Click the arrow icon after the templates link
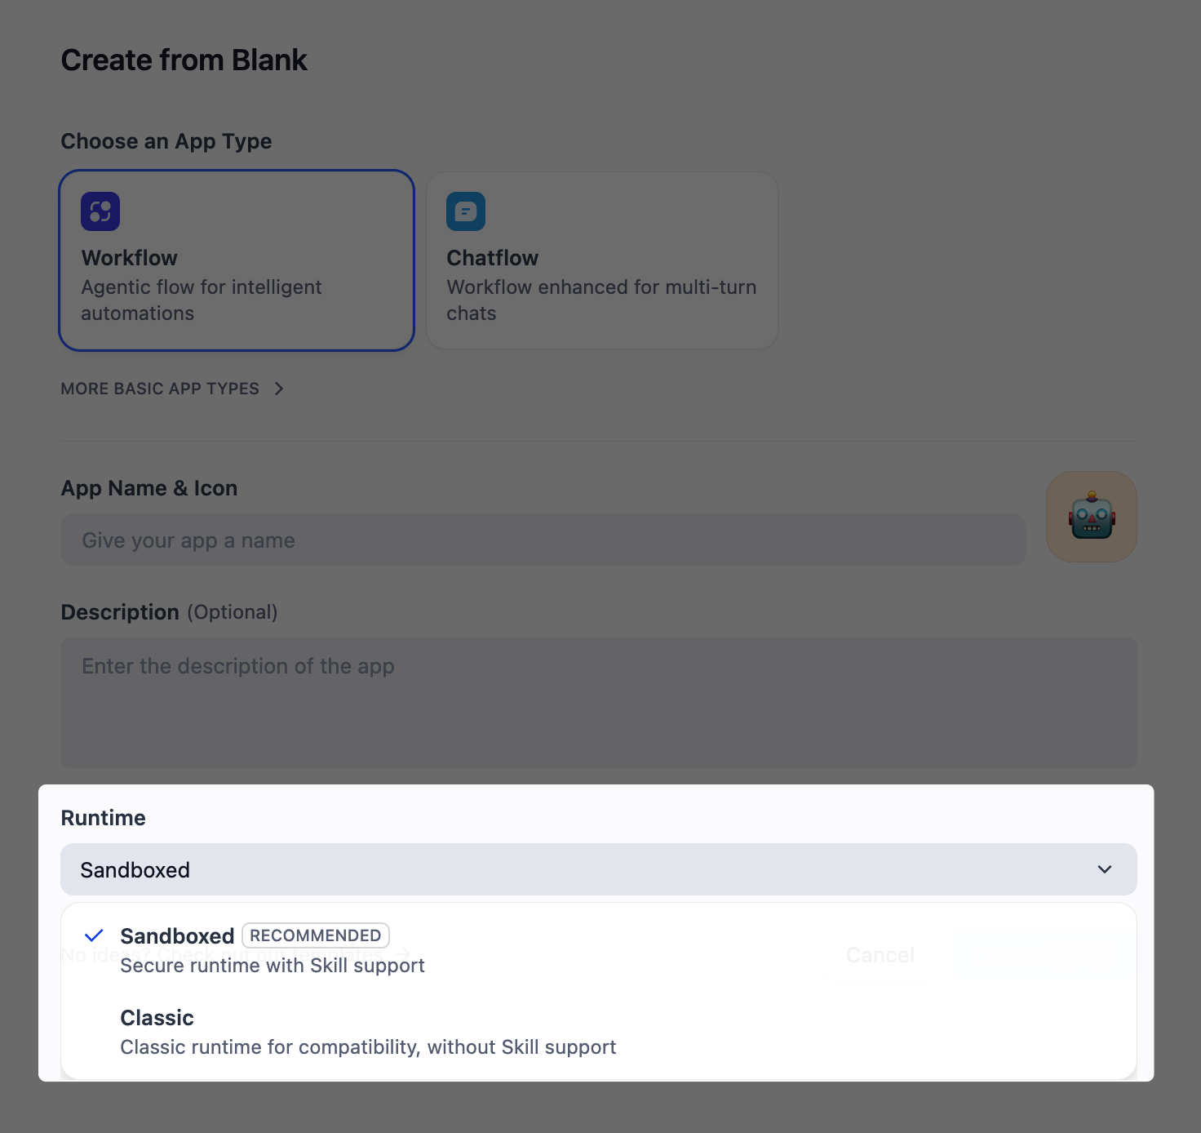 click(x=403, y=954)
